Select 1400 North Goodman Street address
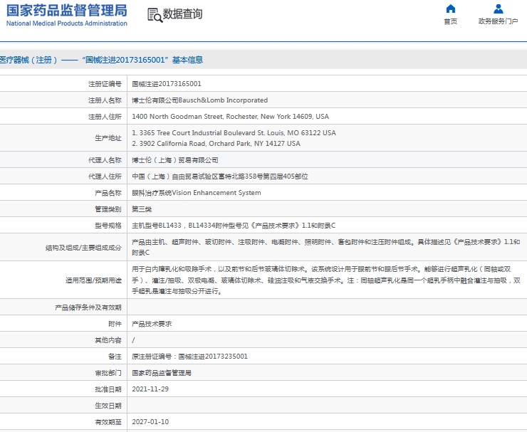This screenshot has width=527, height=432. click(x=230, y=117)
